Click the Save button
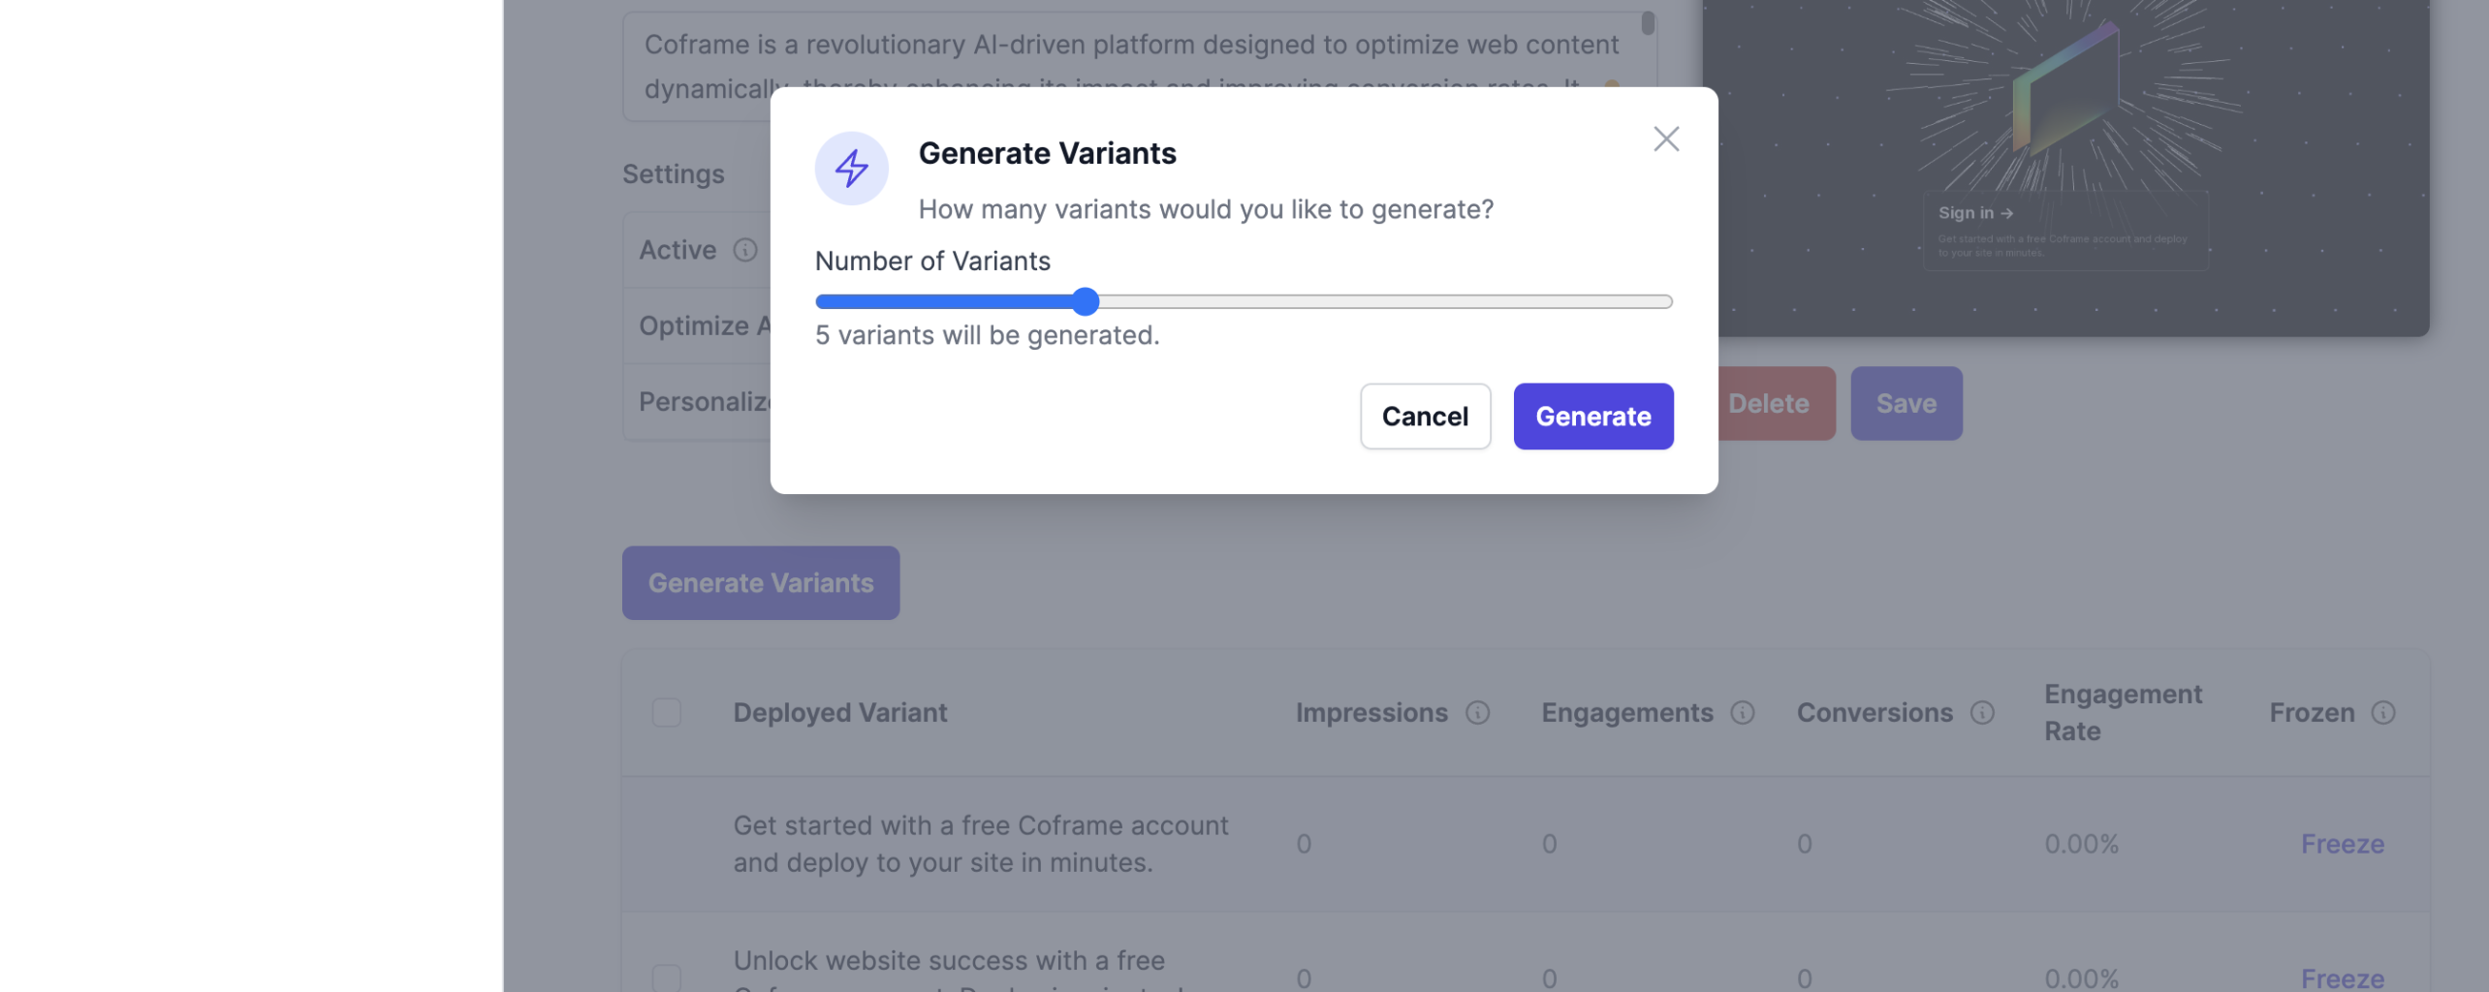The height and width of the screenshot is (992, 2489). click(x=1906, y=403)
